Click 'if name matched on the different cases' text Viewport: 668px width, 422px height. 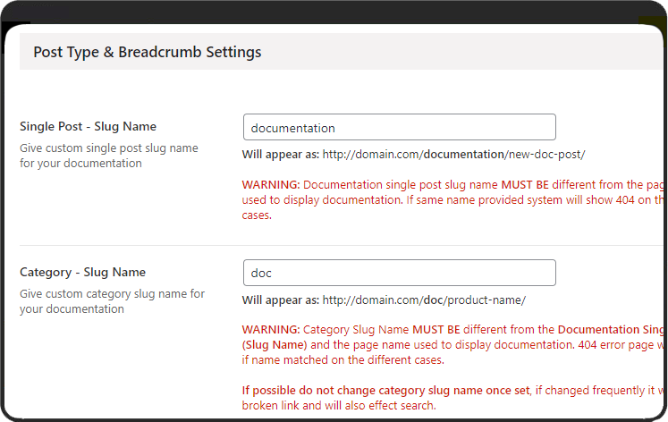point(342,360)
